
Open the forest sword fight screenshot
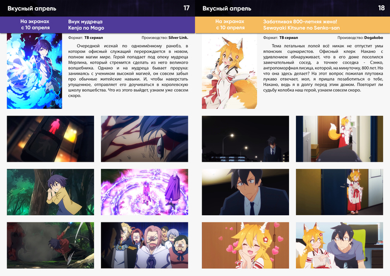[x=51, y=245]
